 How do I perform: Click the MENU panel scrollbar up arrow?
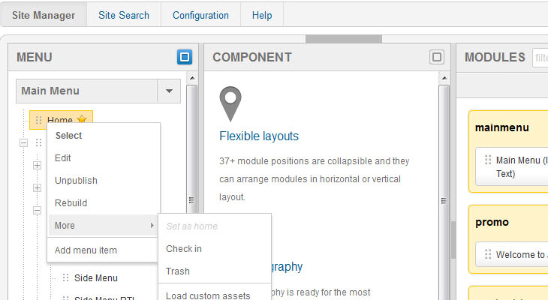[191, 78]
